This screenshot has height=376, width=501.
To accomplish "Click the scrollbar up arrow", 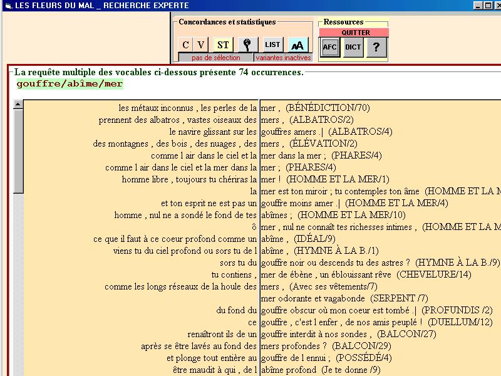I will tap(18, 104).
